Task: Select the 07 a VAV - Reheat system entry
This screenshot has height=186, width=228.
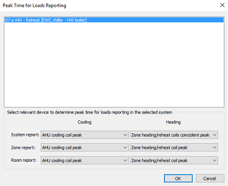Action: click(x=114, y=20)
